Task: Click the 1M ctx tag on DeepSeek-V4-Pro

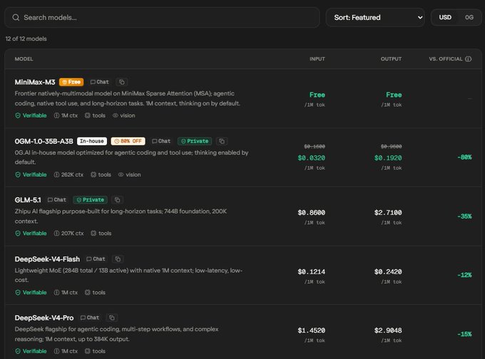Action: [66, 351]
